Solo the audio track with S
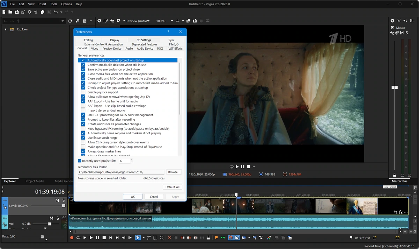Screen dimensions: 419x249 58,218
